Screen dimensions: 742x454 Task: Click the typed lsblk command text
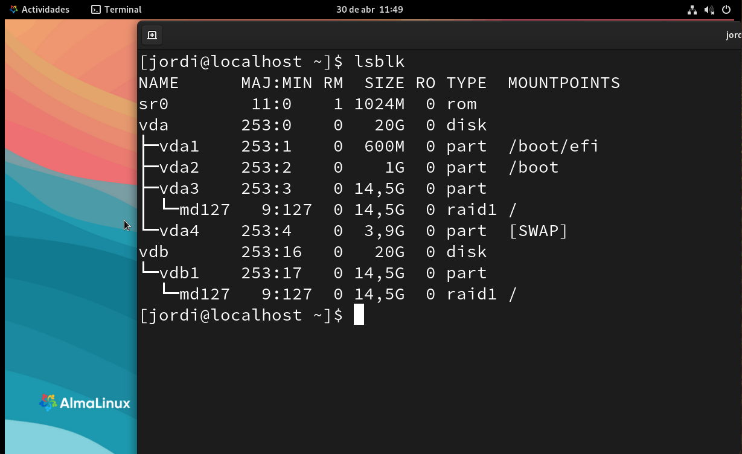(x=379, y=62)
